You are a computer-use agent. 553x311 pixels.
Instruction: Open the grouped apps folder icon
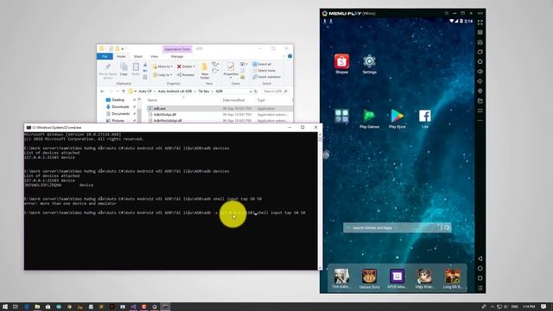click(341, 116)
